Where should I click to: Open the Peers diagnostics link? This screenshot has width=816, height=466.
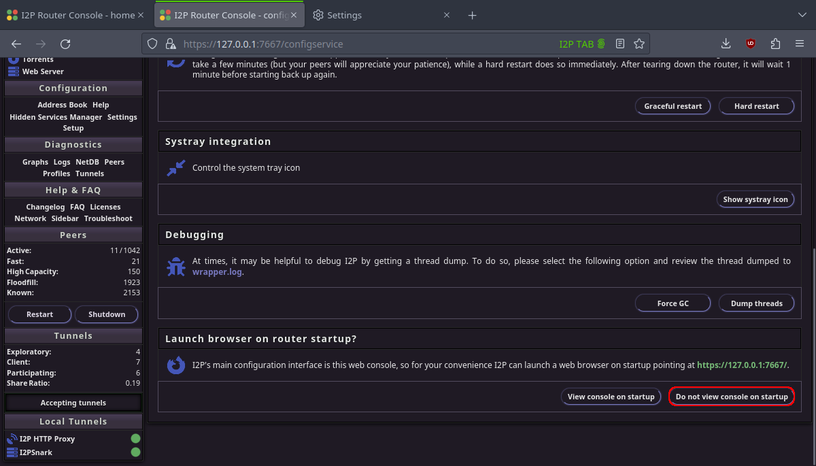[114, 162]
